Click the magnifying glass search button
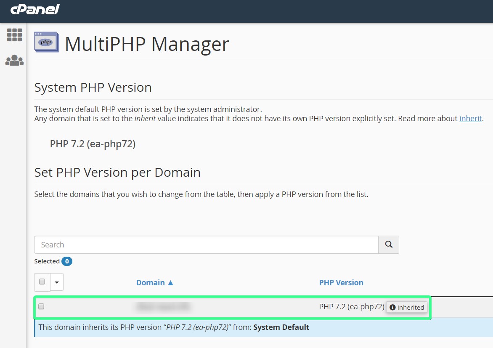 (389, 244)
